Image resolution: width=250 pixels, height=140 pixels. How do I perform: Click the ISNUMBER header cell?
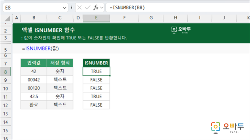pos(96,63)
